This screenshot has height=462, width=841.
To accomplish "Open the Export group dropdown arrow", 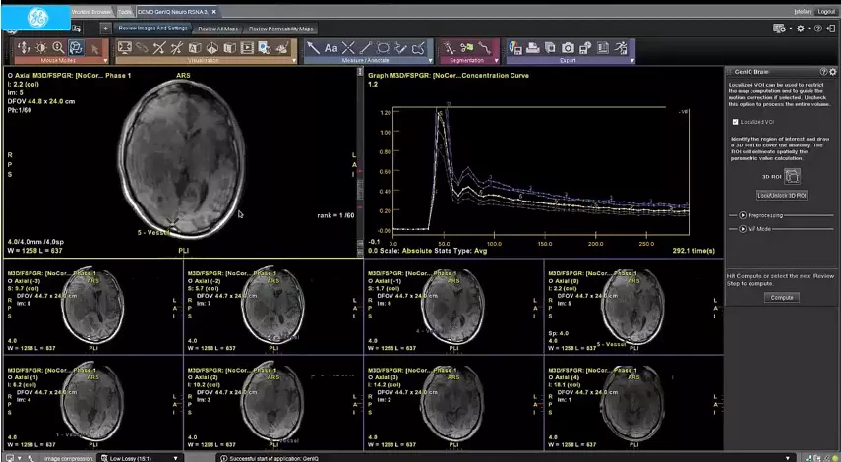I will click(x=631, y=61).
